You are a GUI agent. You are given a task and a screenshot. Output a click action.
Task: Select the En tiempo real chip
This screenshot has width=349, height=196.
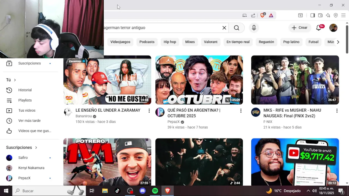click(238, 42)
